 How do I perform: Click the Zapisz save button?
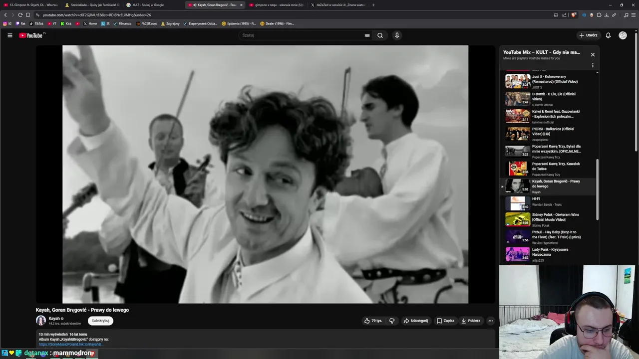coord(445,321)
